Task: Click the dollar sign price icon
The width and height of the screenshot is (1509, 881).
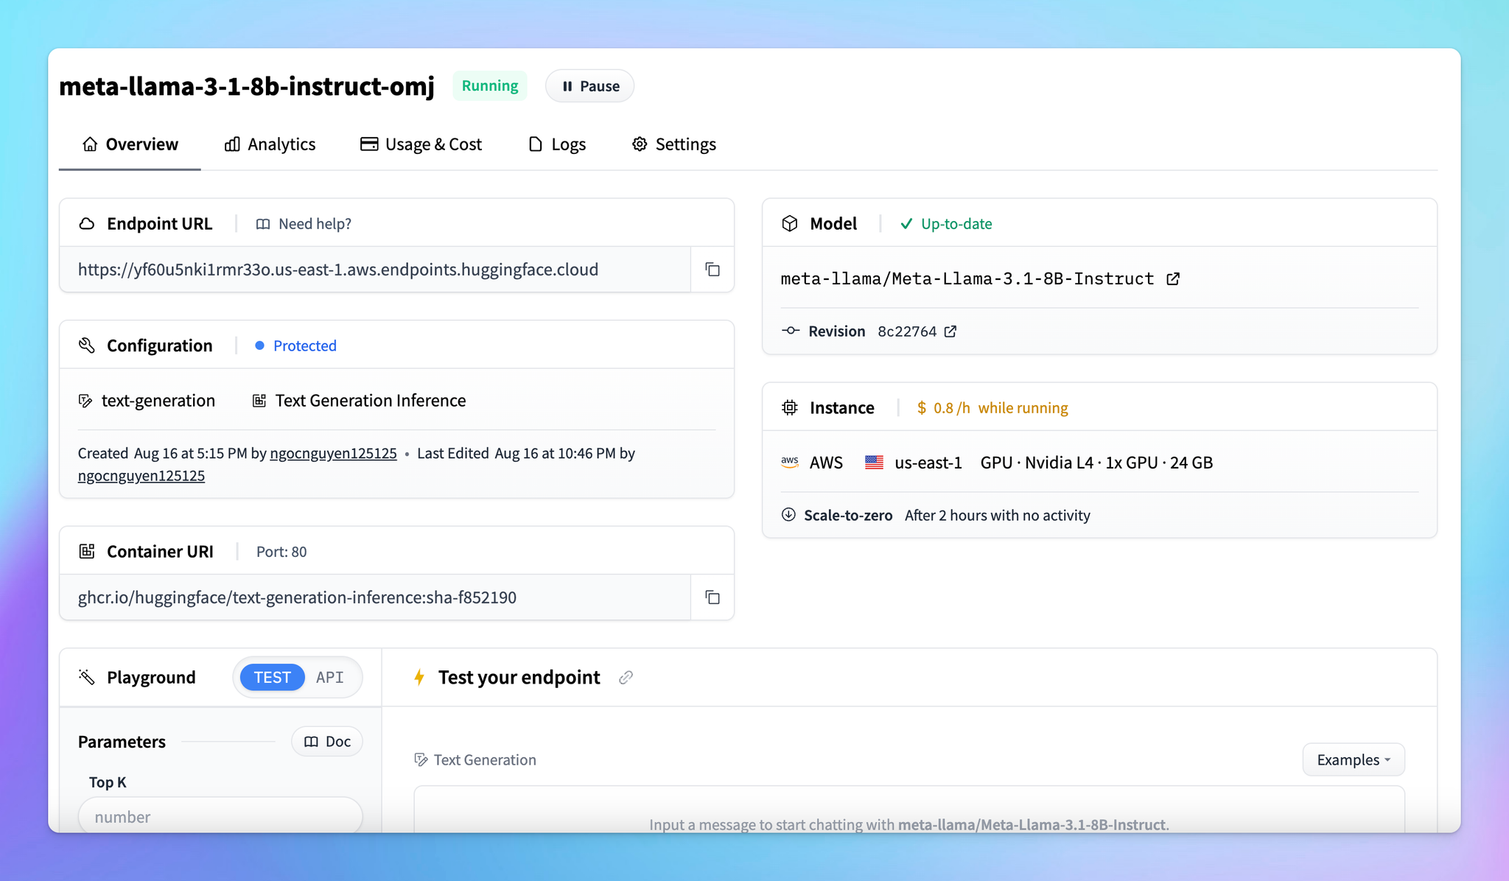Action: (x=922, y=408)
